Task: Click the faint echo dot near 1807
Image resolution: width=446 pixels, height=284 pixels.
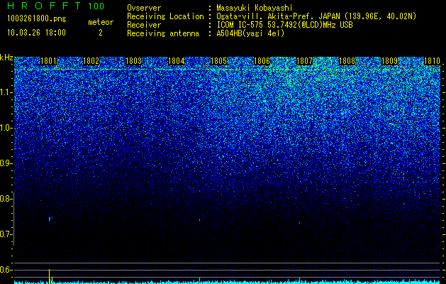Action: [299, 222]
